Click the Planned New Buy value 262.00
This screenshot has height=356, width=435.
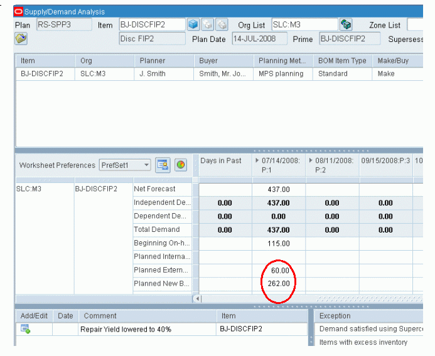click(x=279, y=284)
